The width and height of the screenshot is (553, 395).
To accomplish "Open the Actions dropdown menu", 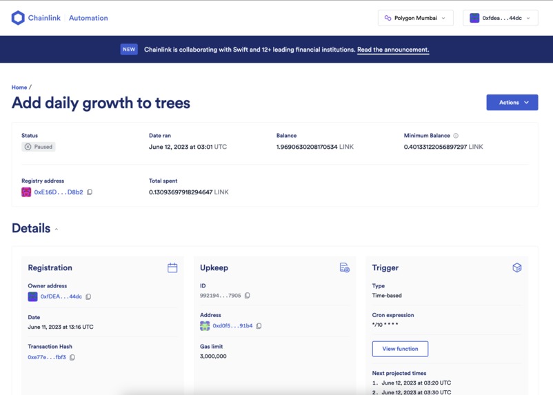I will click(512, 102).
